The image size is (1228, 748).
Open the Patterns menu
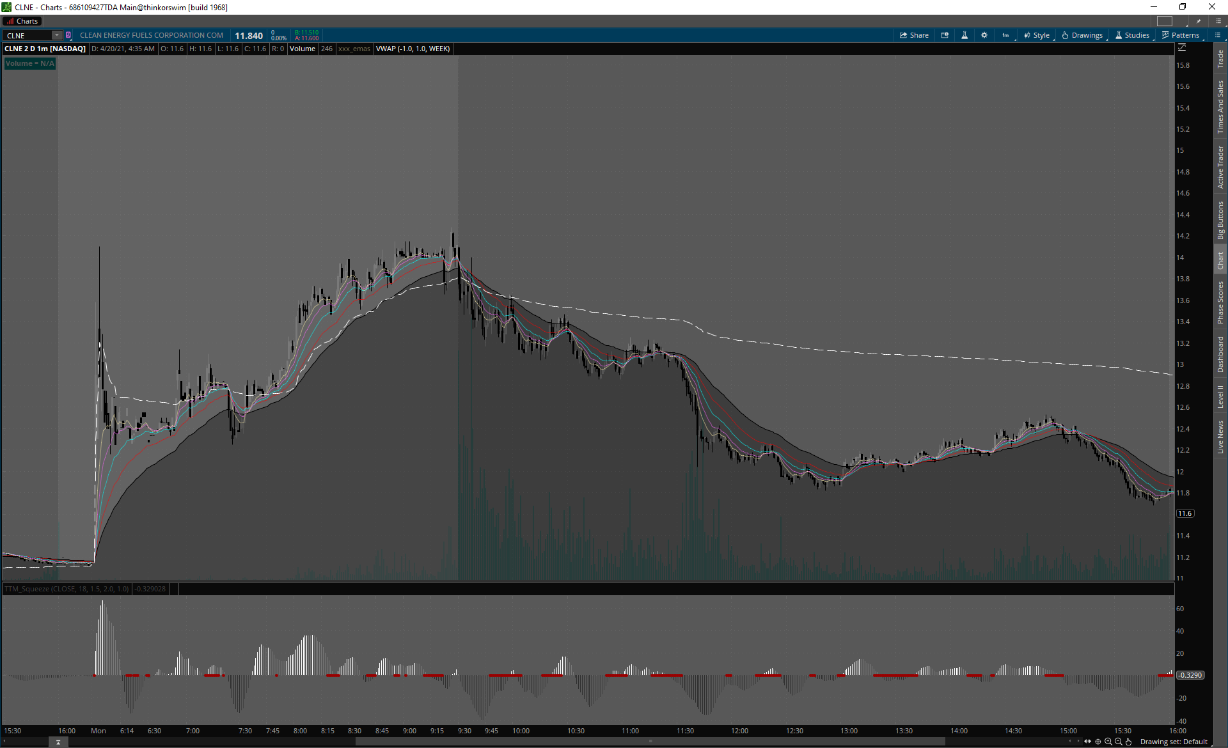click(x=1181, y=35)
